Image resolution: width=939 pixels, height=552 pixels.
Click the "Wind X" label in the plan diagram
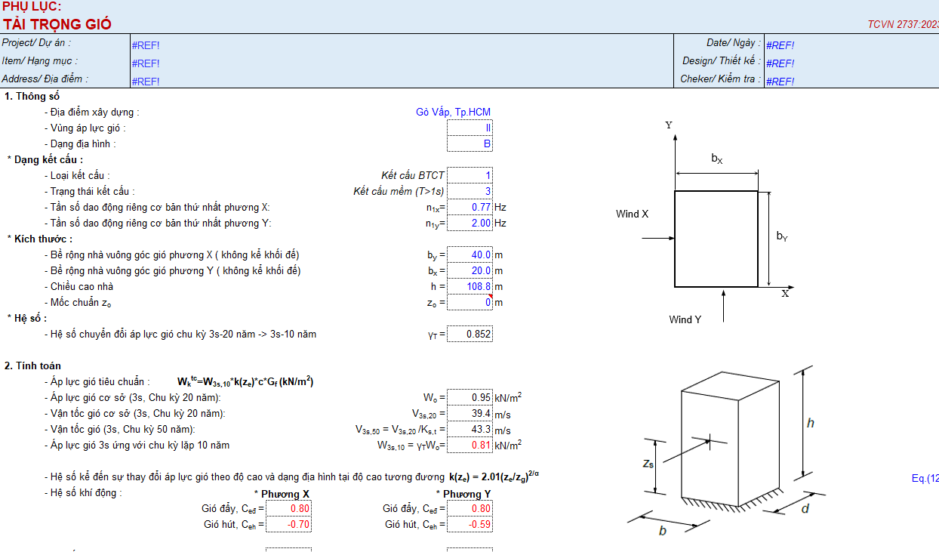tap(632, 214)
